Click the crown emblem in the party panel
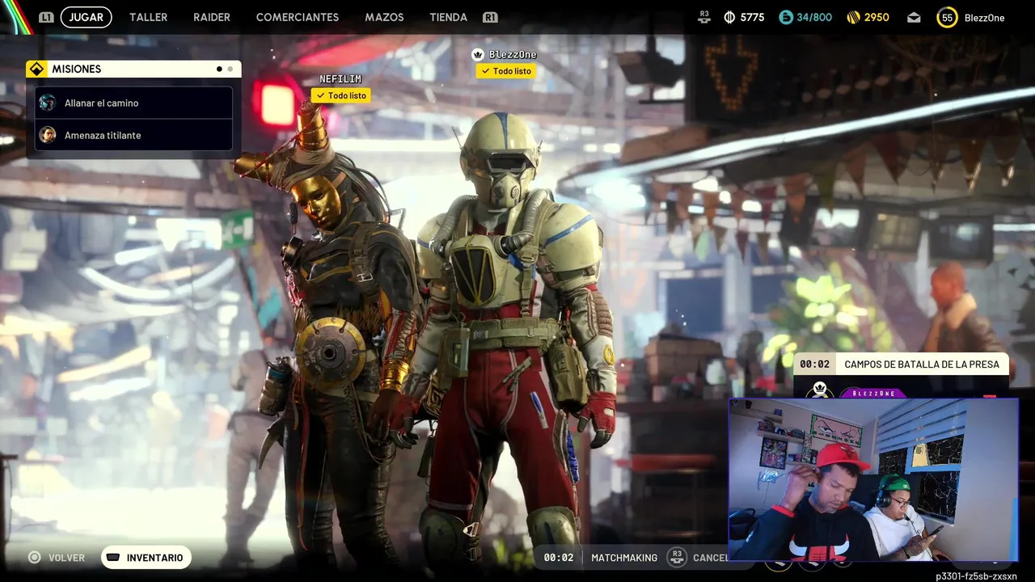Viewport: 1035px width, 582px height. (x=820, y=390)
